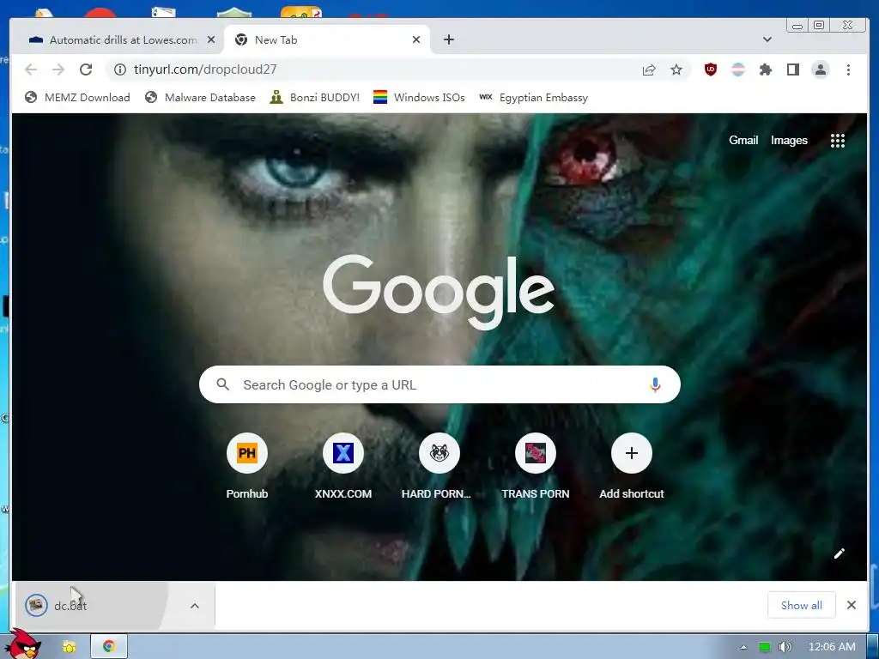This screenshot has height=659, width=879.
Task: Open uBlock Origin extension
Action: click(x=710, y=70)
